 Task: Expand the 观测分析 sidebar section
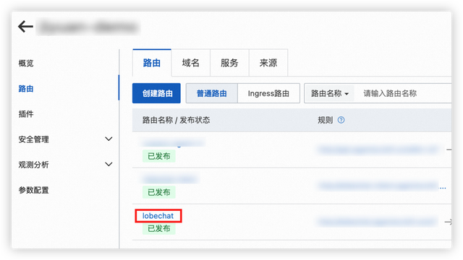click(65, 165)
